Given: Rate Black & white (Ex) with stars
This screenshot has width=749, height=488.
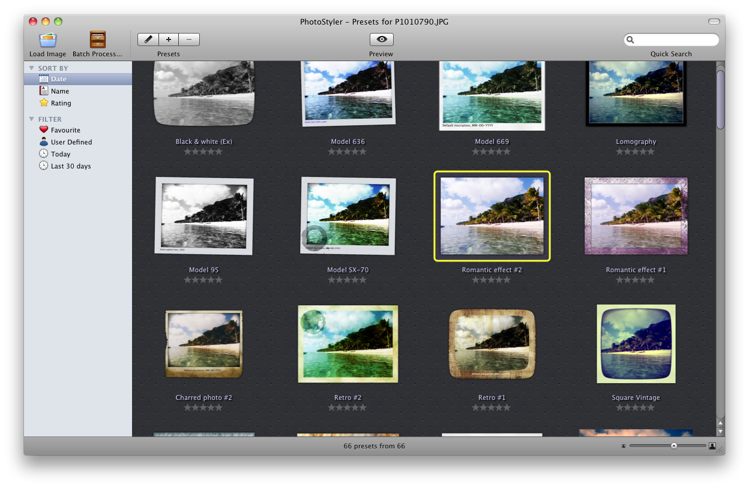Looking at the screenshot, I should (203, 152).
